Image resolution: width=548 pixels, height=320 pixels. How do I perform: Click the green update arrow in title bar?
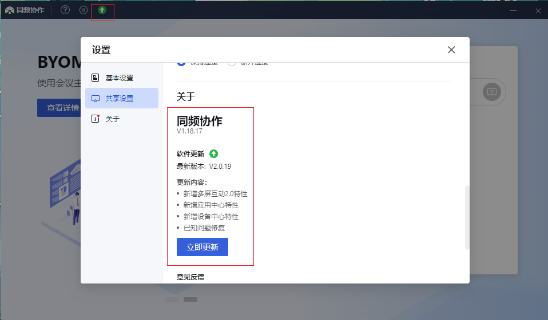click(x=102, y=10)
